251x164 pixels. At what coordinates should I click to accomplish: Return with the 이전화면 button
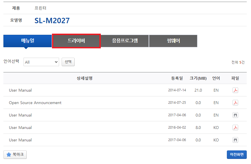tap(237, 155)
